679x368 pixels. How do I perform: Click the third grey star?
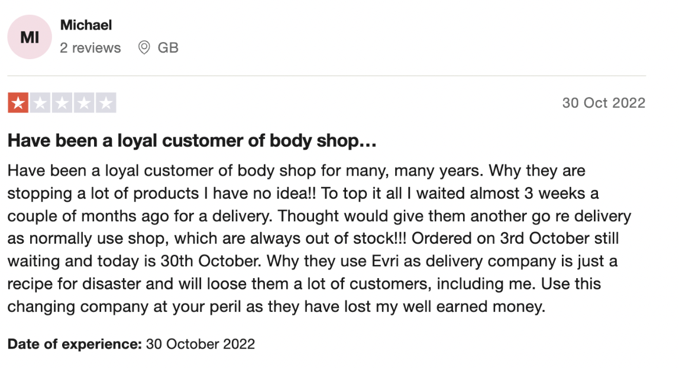coord(62,103)
